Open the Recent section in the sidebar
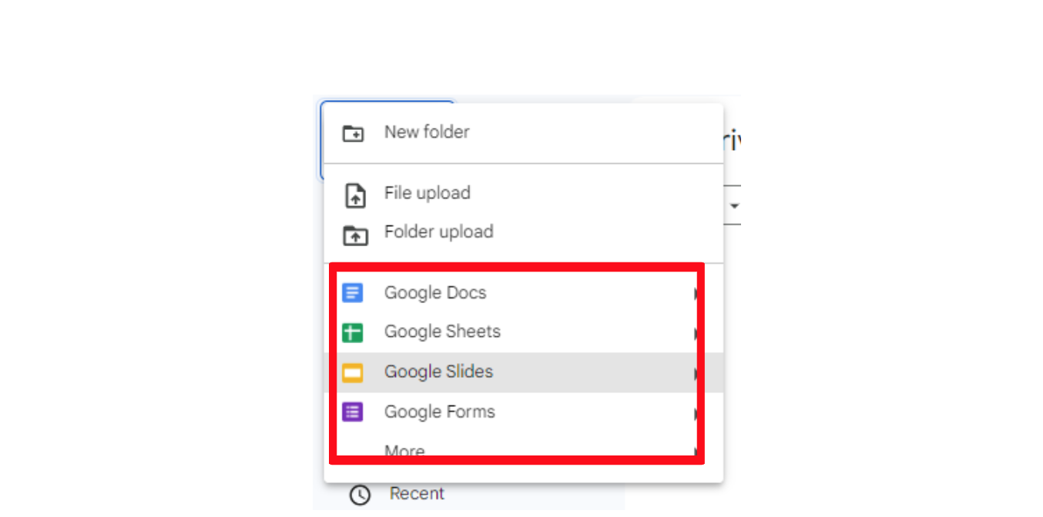 click(417, 493)
